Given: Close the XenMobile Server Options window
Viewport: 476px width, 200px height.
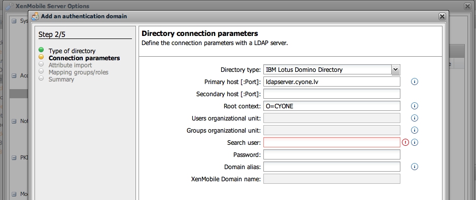Looking at the screenshot, I should click(x=467, y=6).
